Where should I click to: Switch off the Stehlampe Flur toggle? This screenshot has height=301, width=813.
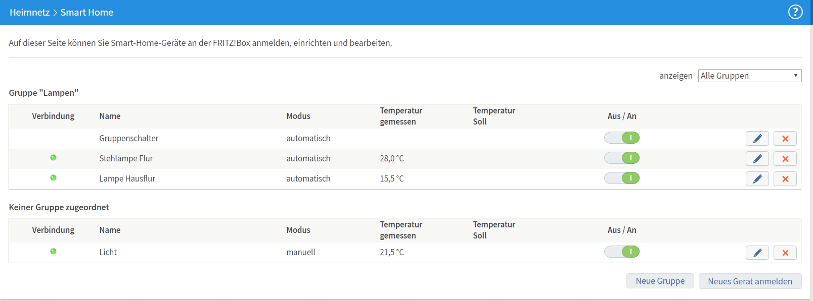coord(622,158)
